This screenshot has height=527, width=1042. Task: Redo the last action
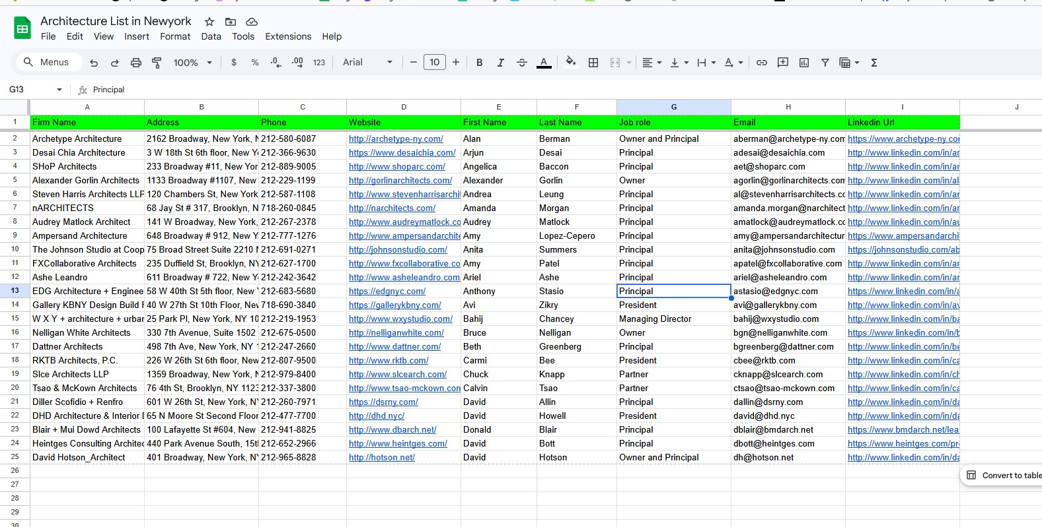[x=115, y=63]
